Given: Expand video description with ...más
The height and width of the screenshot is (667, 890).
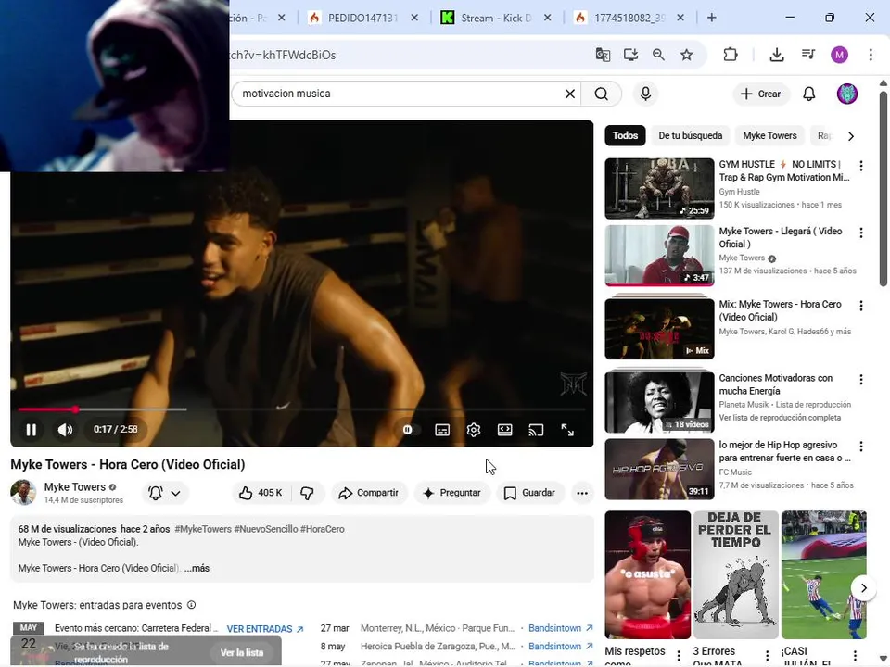Looking at the screenshot, I should (197, 568).
